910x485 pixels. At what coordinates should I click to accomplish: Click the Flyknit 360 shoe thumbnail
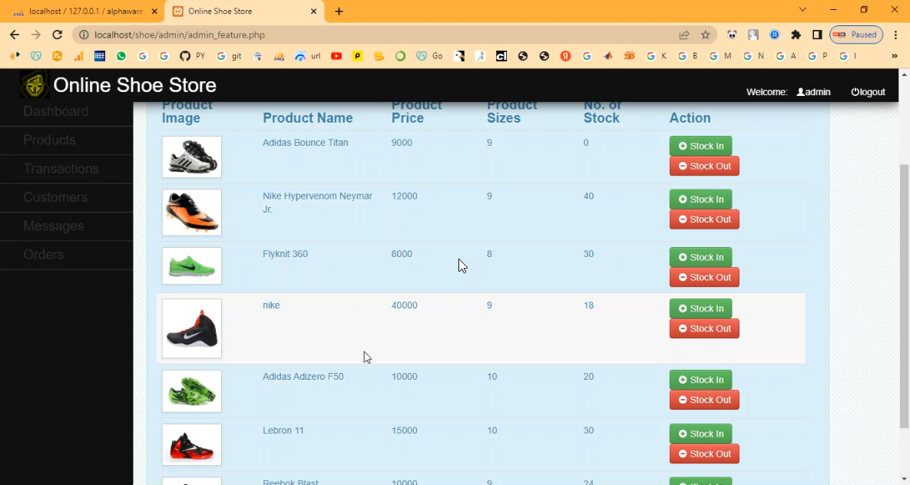coord(192,266)
